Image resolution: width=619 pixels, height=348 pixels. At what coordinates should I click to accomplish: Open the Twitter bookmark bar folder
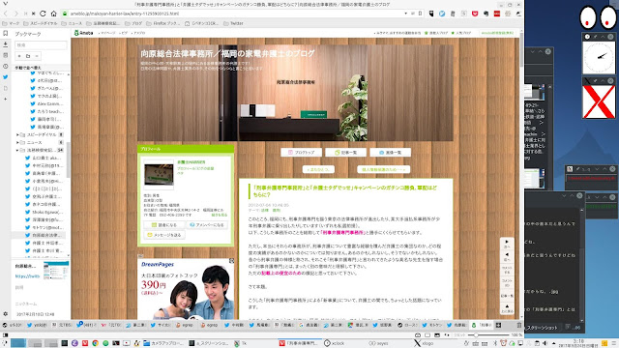click(x=233, y=23)
